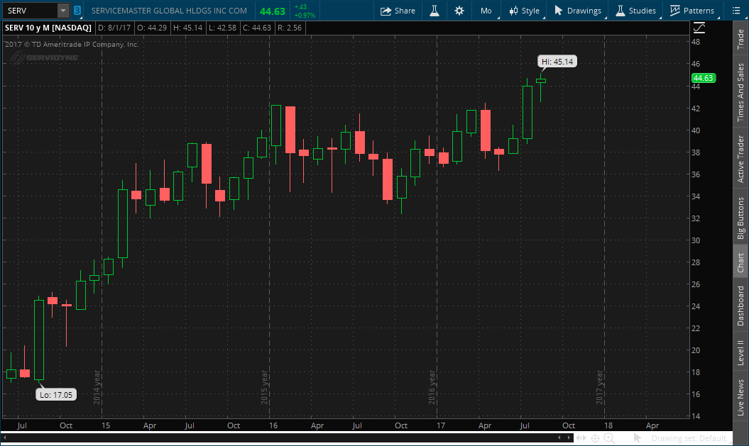Click the blue link number 3 icon
749x446 pixels.
[77, 11]
